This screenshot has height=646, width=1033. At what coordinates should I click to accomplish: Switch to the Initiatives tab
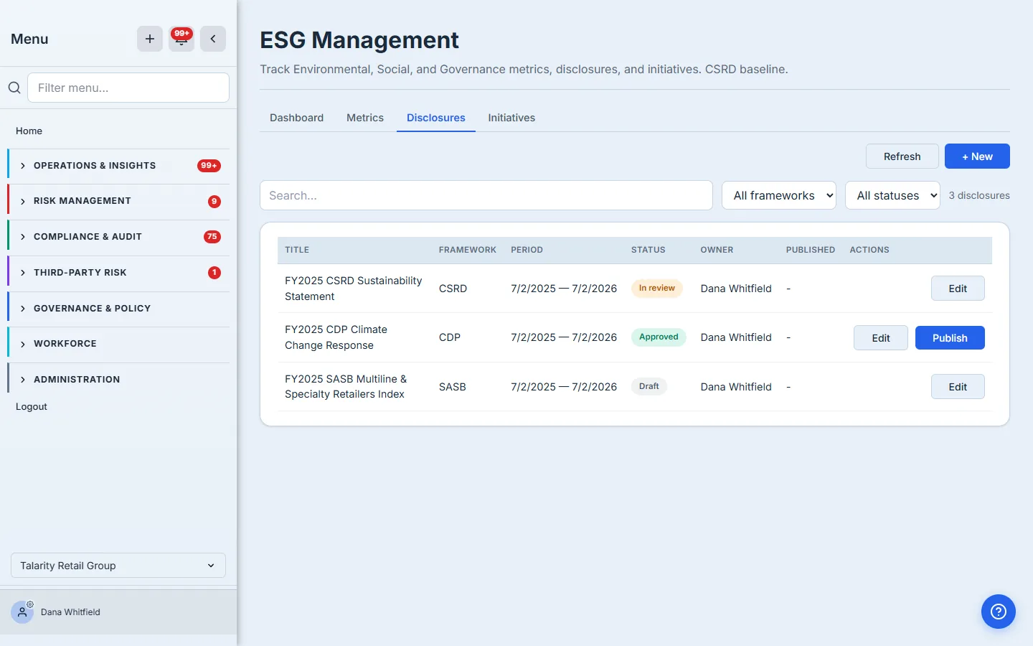pos(511,118)
